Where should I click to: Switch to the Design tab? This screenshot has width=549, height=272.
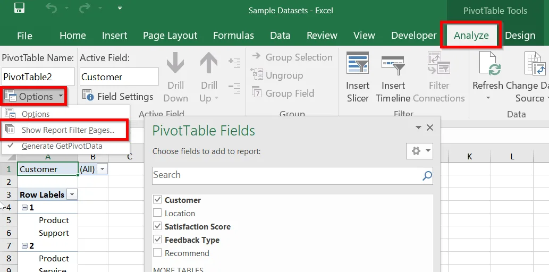[520, 36]
